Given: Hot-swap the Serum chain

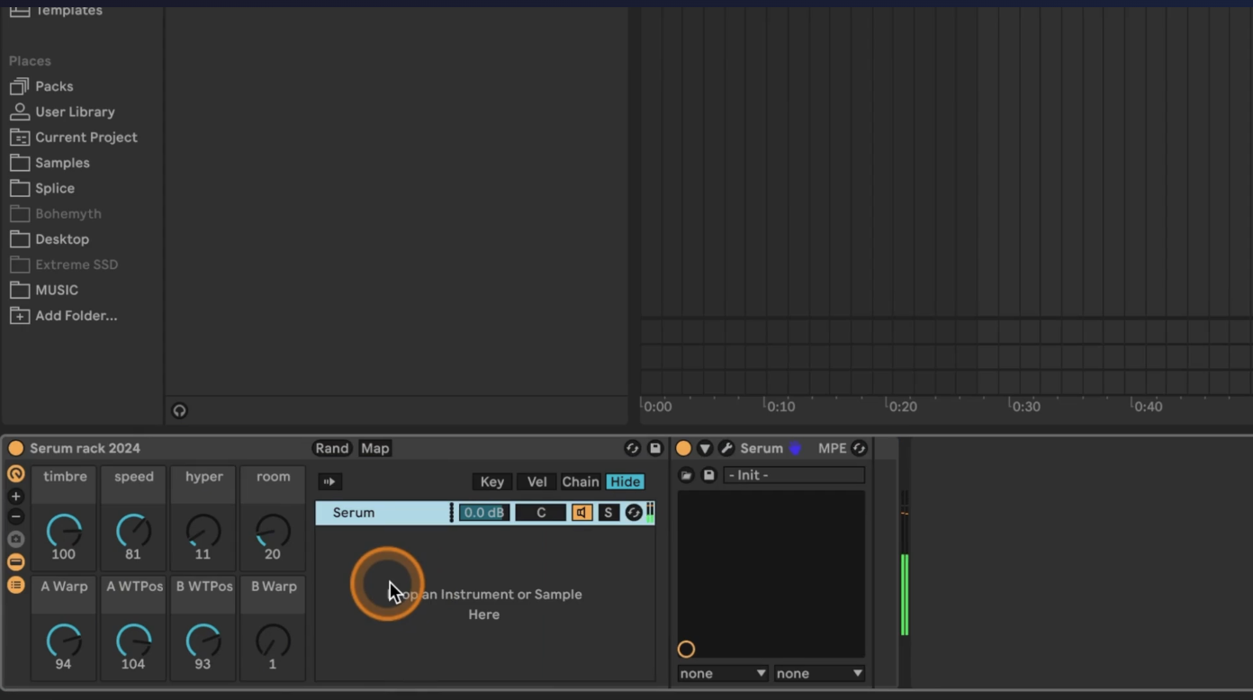Looking at the screenshot, I should pos(634,513).
